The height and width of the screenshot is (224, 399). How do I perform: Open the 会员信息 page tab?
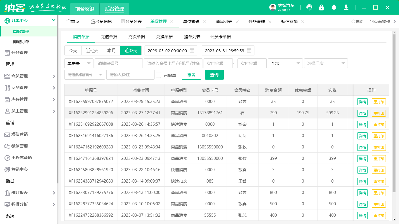tap(101, 22)
